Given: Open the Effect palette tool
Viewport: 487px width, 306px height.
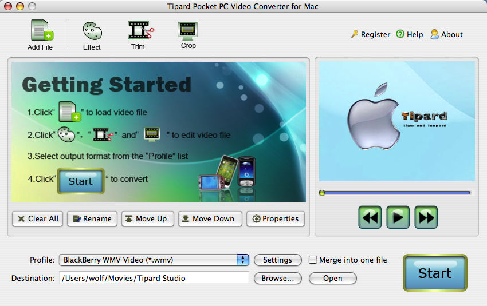Looking at the screenshot, I should click(x=92, y=36).
